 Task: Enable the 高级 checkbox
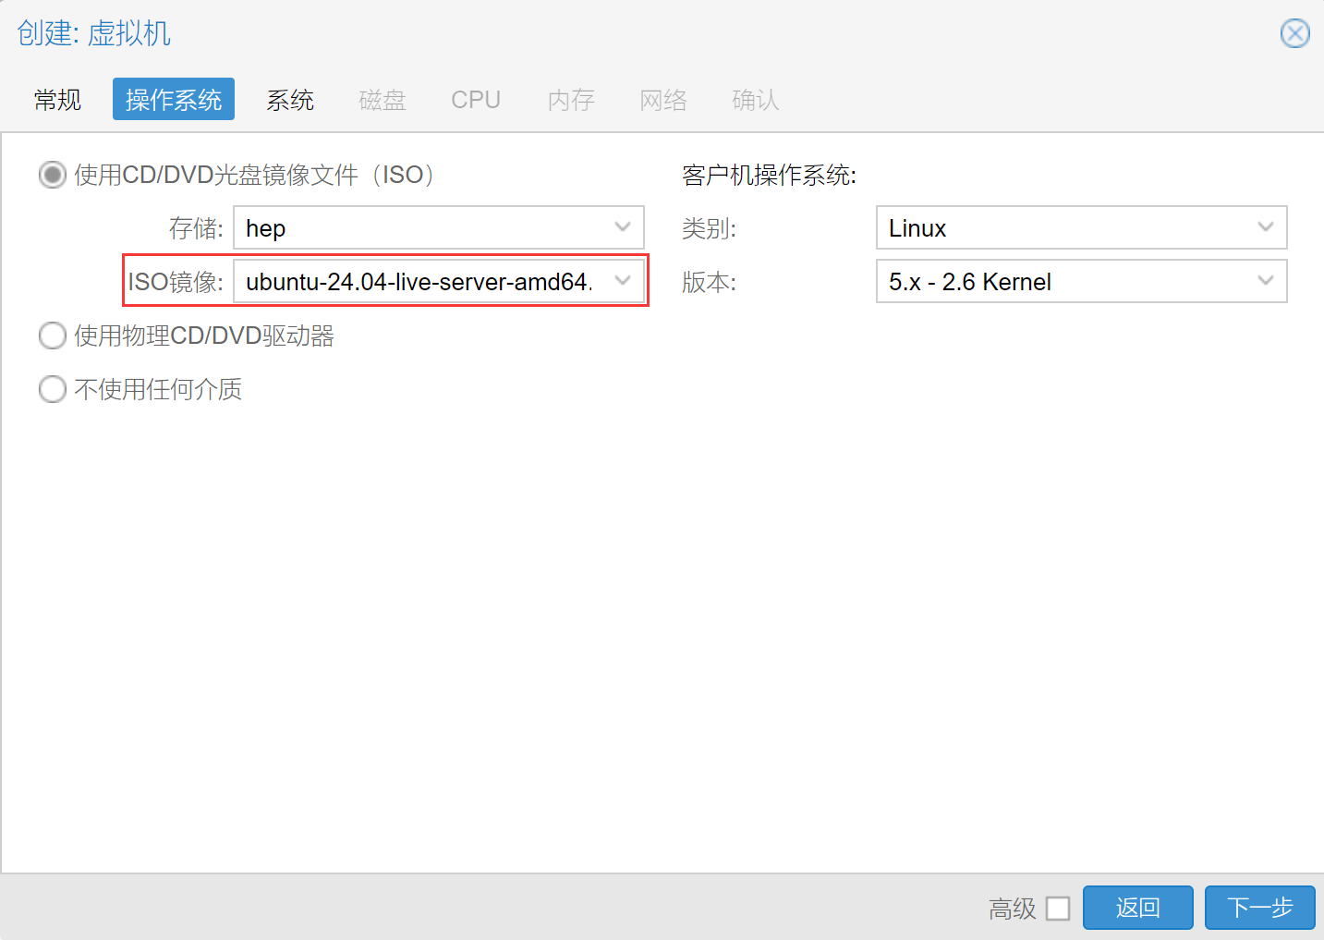click(x=1058, y=909)
